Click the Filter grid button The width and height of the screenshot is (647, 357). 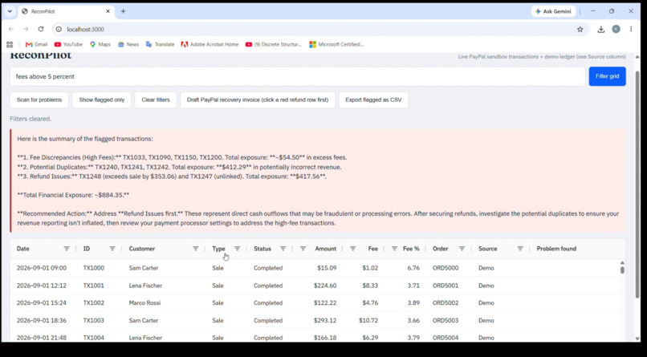[x=607, y=76]
